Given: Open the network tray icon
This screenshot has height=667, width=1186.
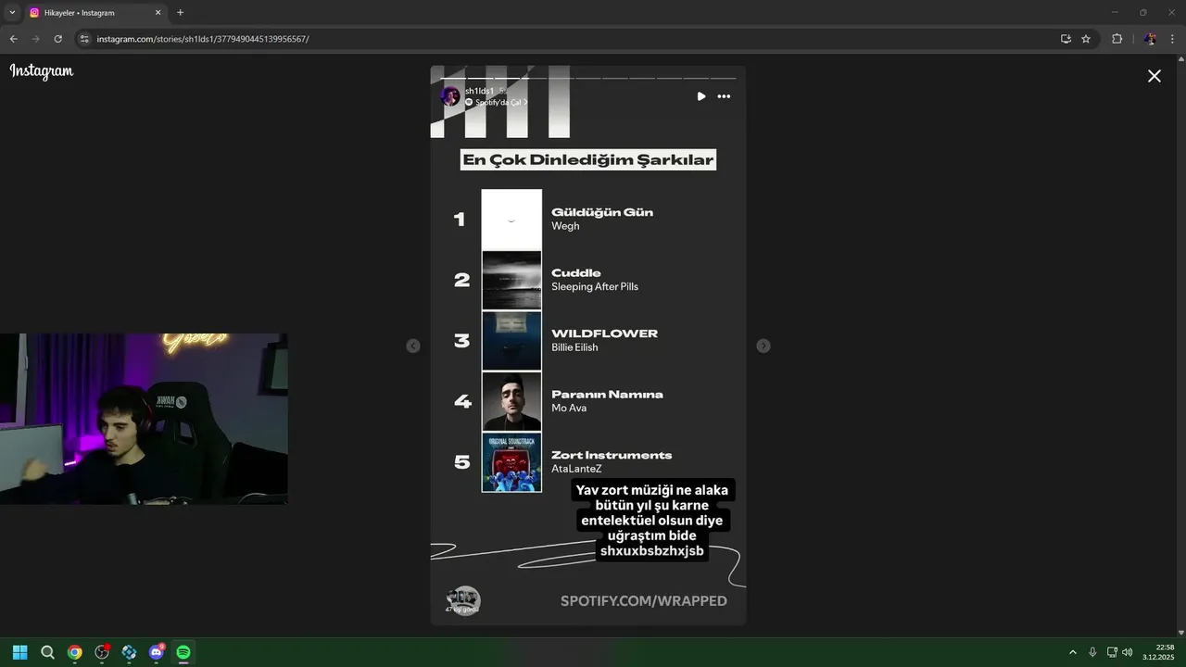Looking at the screenshot, I should (1112, 652).
